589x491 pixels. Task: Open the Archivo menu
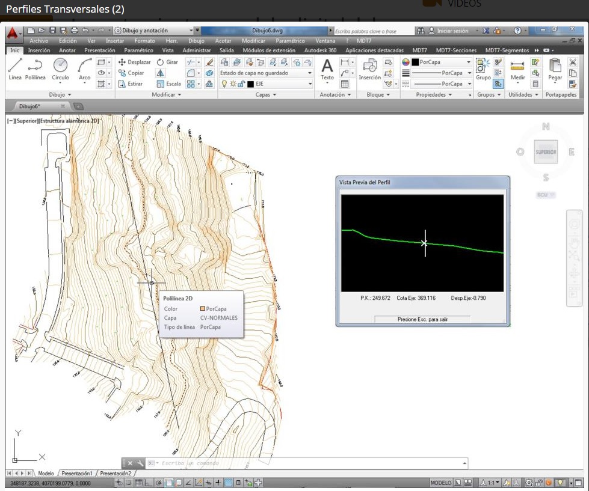[39, 41]
